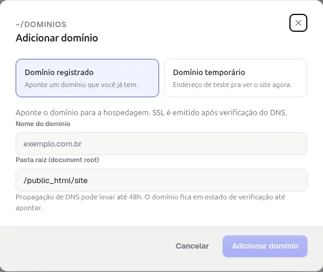The image size is (323, 272).
Task: Click the Nome do domínio label
Action: (x=43, y=124)
